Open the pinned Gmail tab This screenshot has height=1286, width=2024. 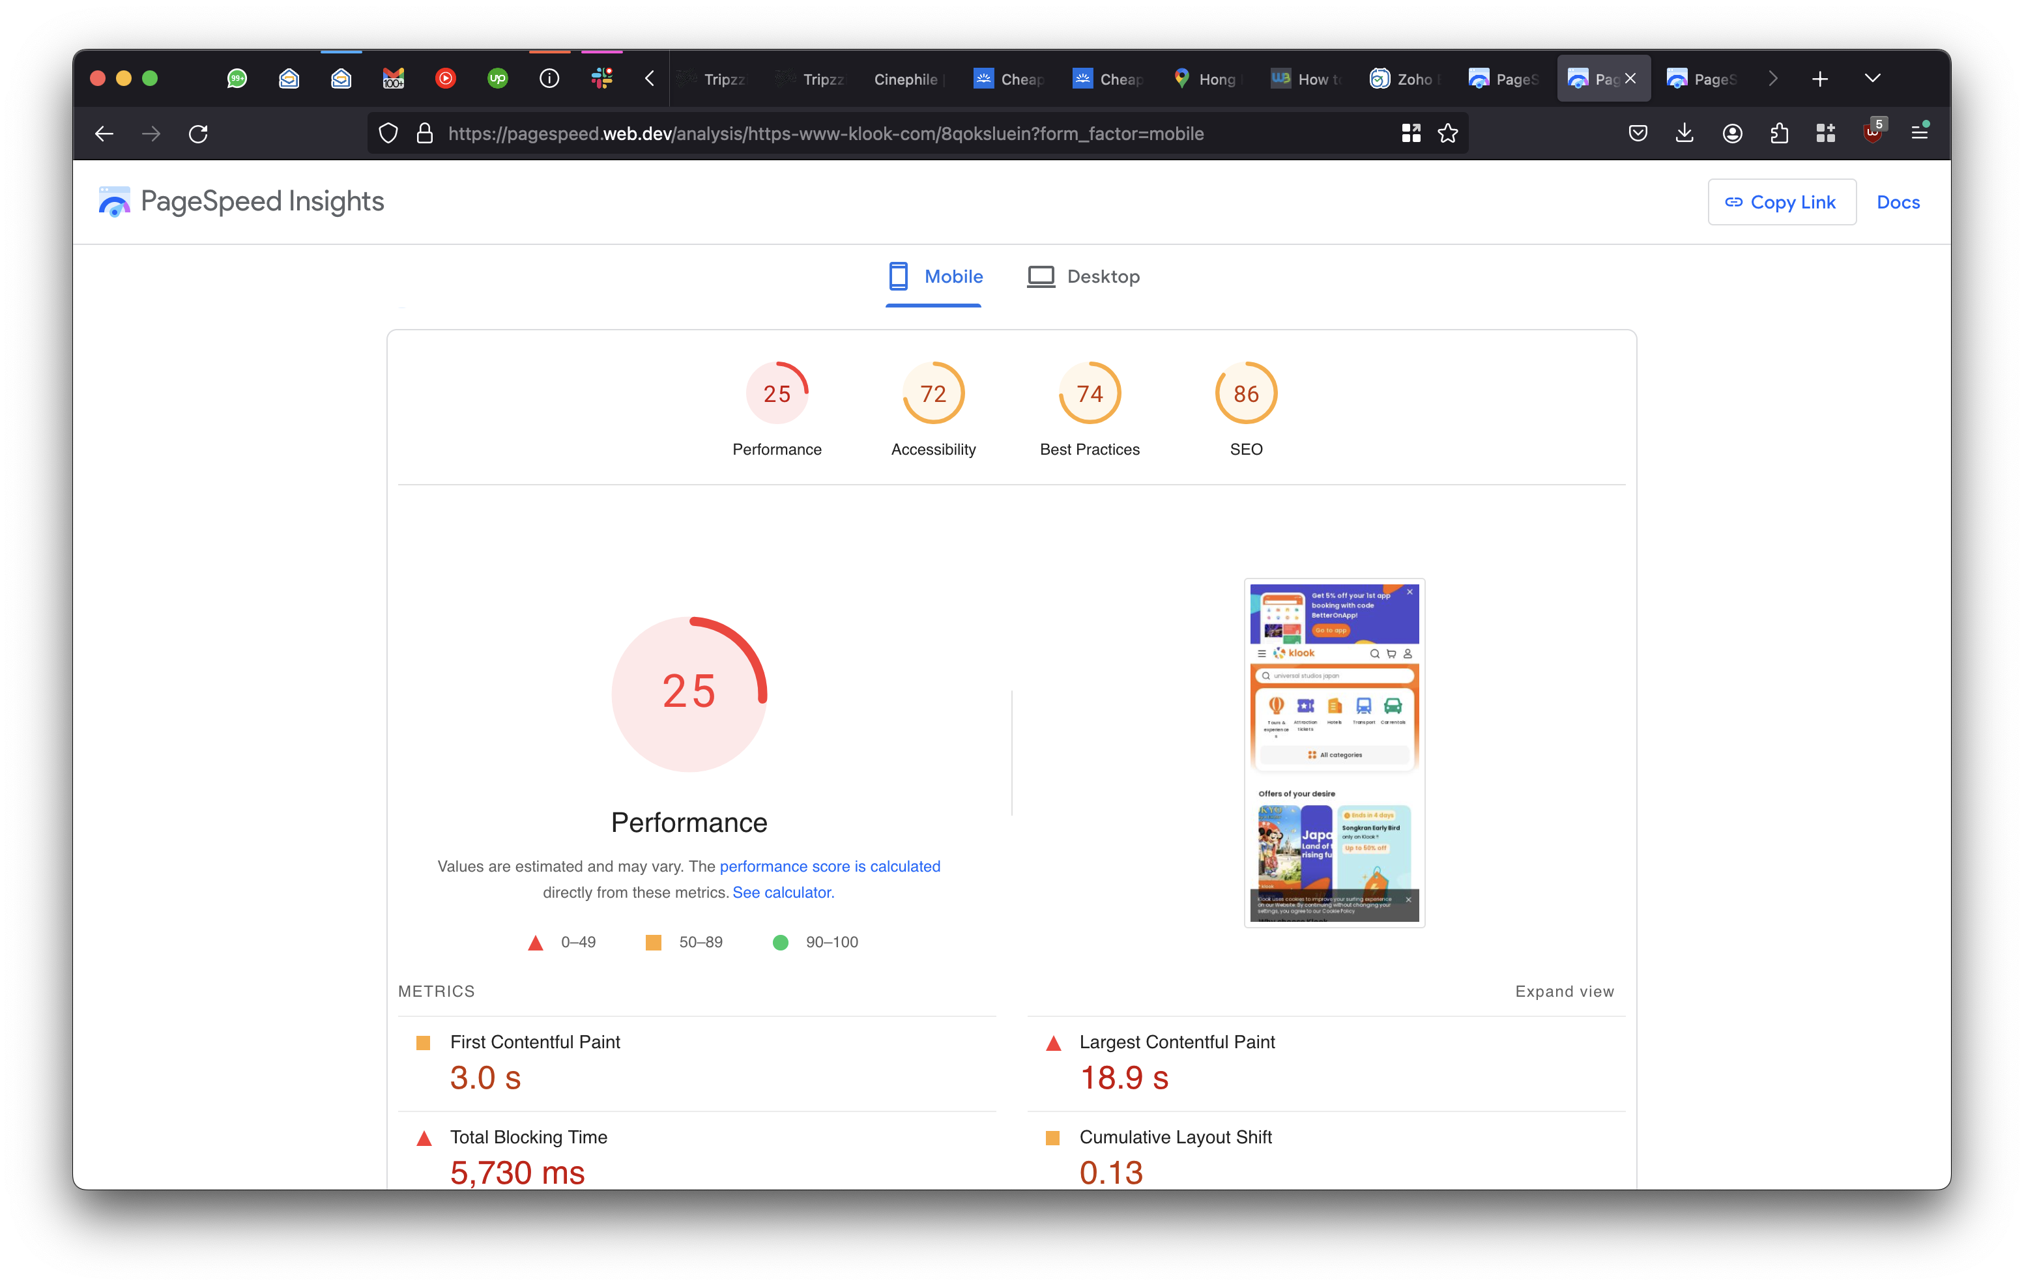tap(394, 78)
